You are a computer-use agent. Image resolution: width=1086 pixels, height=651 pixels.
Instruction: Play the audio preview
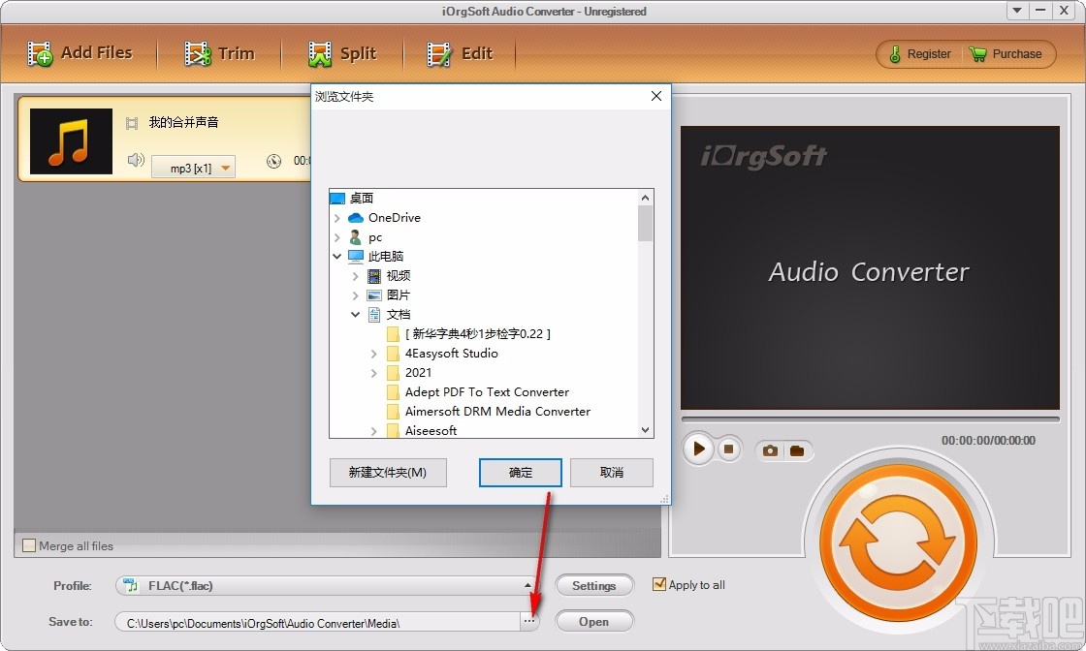coord(697,449)
